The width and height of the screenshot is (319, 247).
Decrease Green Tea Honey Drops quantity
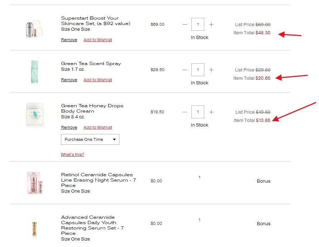click(185, 112)
